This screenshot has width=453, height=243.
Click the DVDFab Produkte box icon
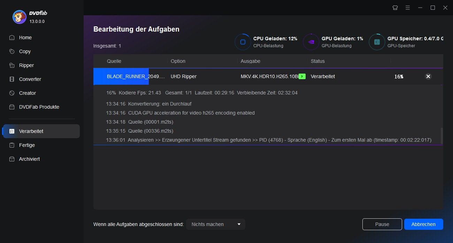(x=12, y=107)
